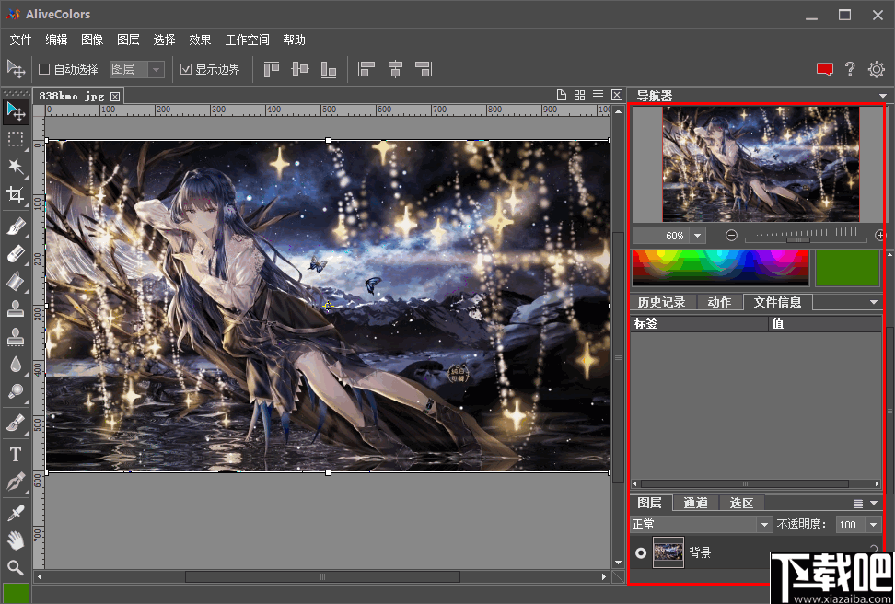
Task: Open the AliveColors settings gear
Action: (876, 69)
